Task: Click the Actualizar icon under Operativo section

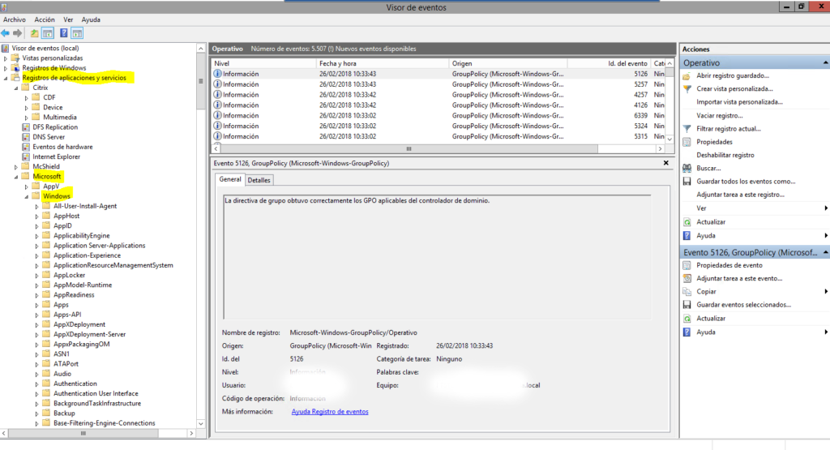Action: (687, 222)
